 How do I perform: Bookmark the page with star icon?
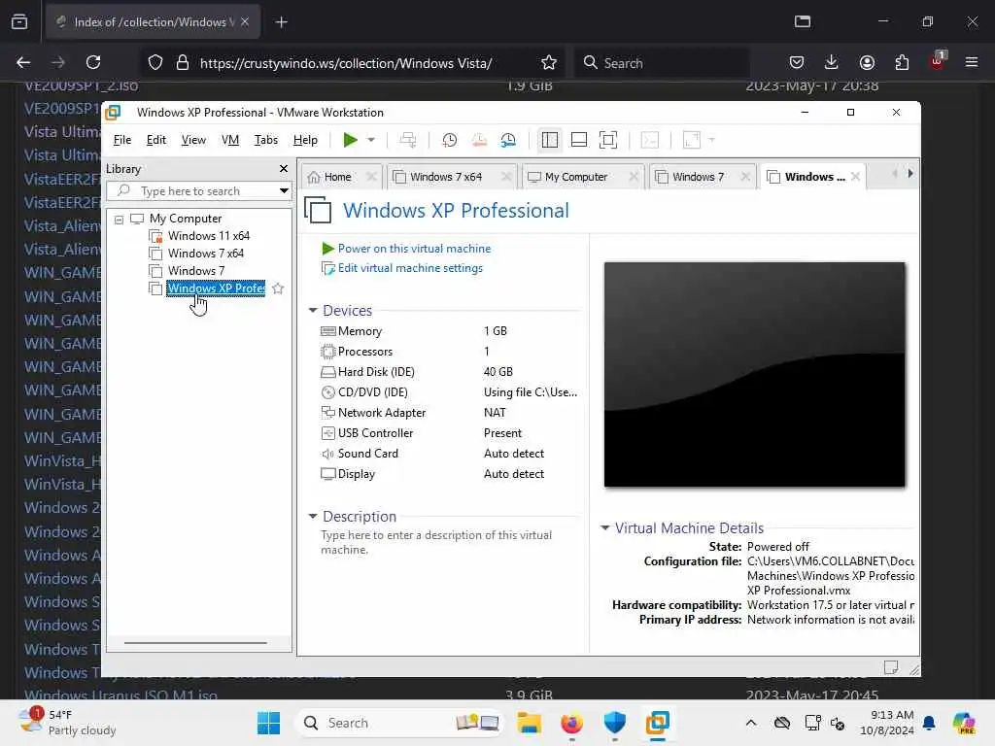(x=549, y=63)
